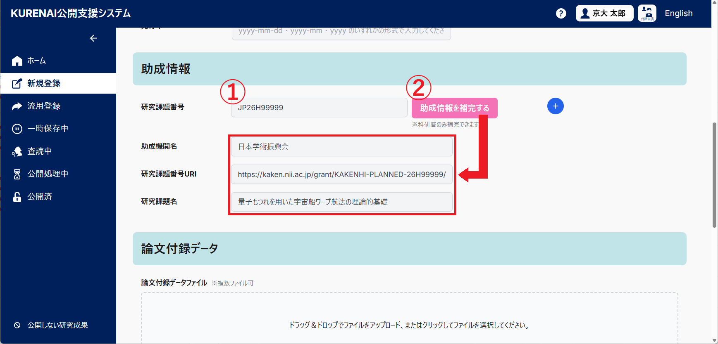Viewport: 718px width, 344px height.
Task: Click the 査読中 reviewer icon
Action: point(17,152)
